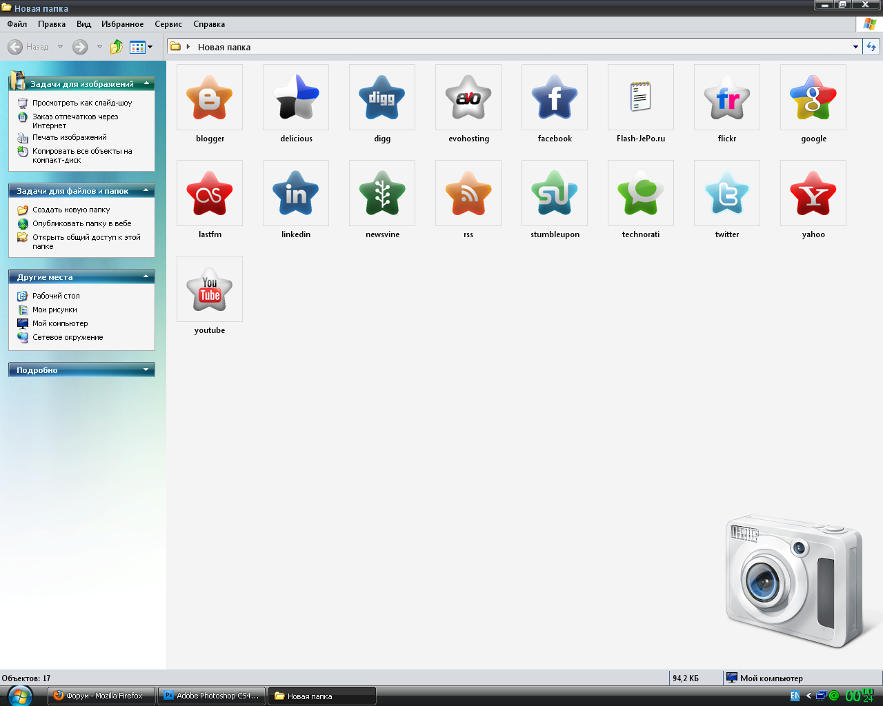Collapse the Задачи для изображений panel
Viewport: 883px width, 706px height.
coord(146,83)
